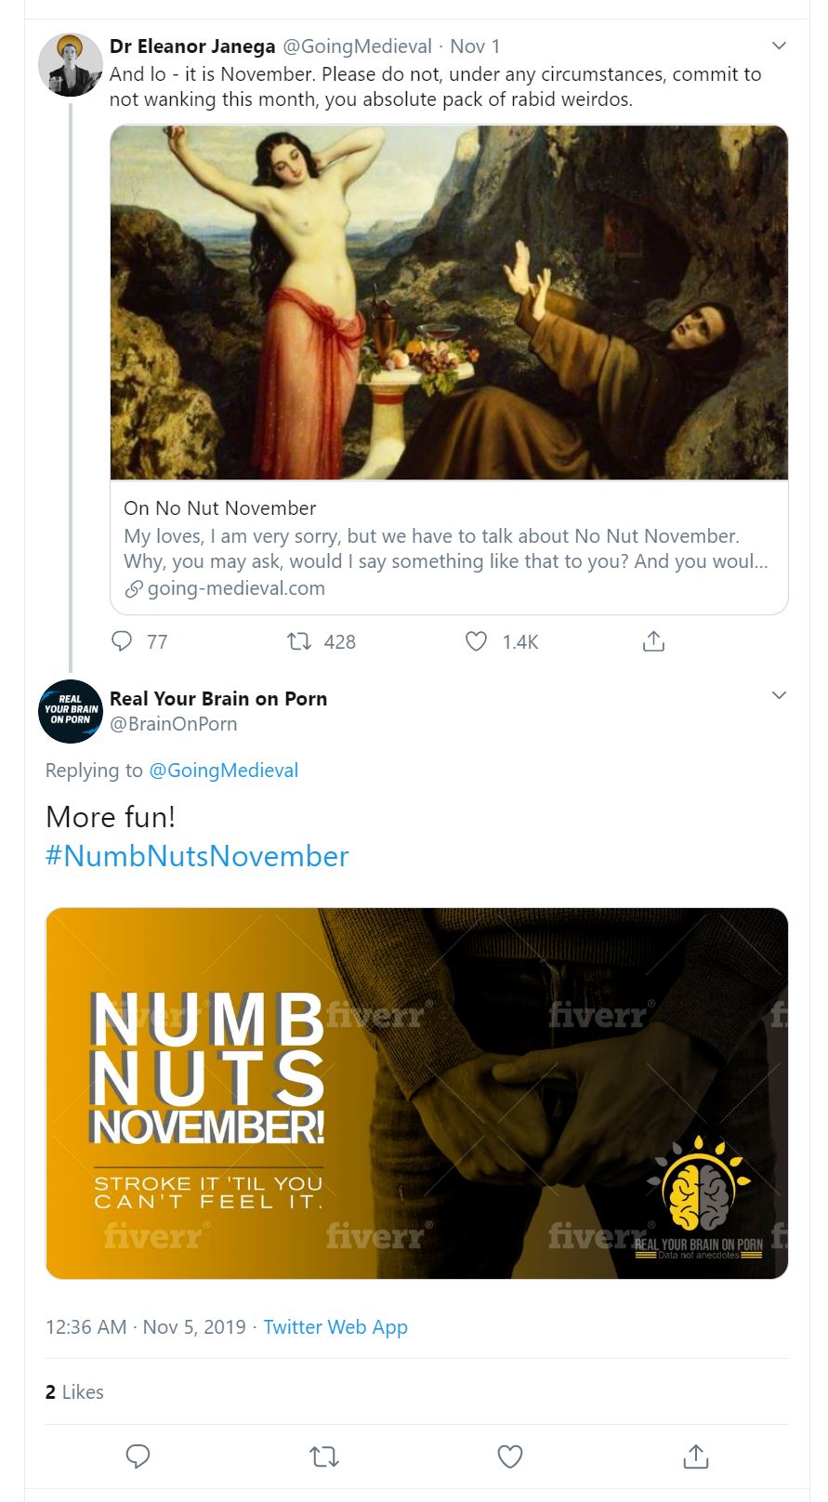Image resolution: width=828 pixels, height=1502 pixels.
Task: Open the painting preview image card
Action: click(x=449, y=303)
